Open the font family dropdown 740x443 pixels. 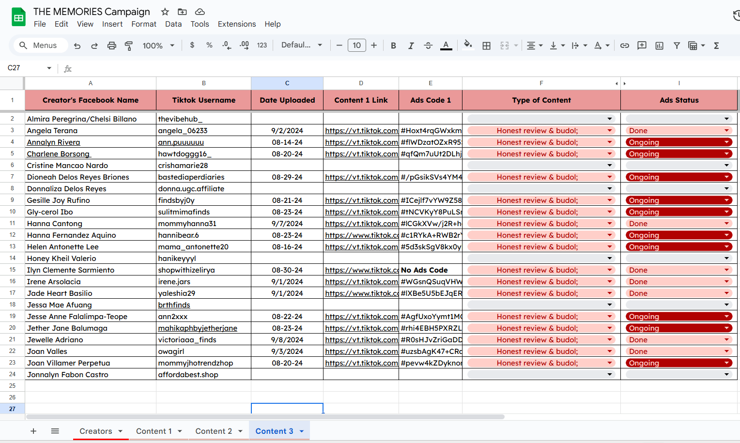click(x=302, y=45)
